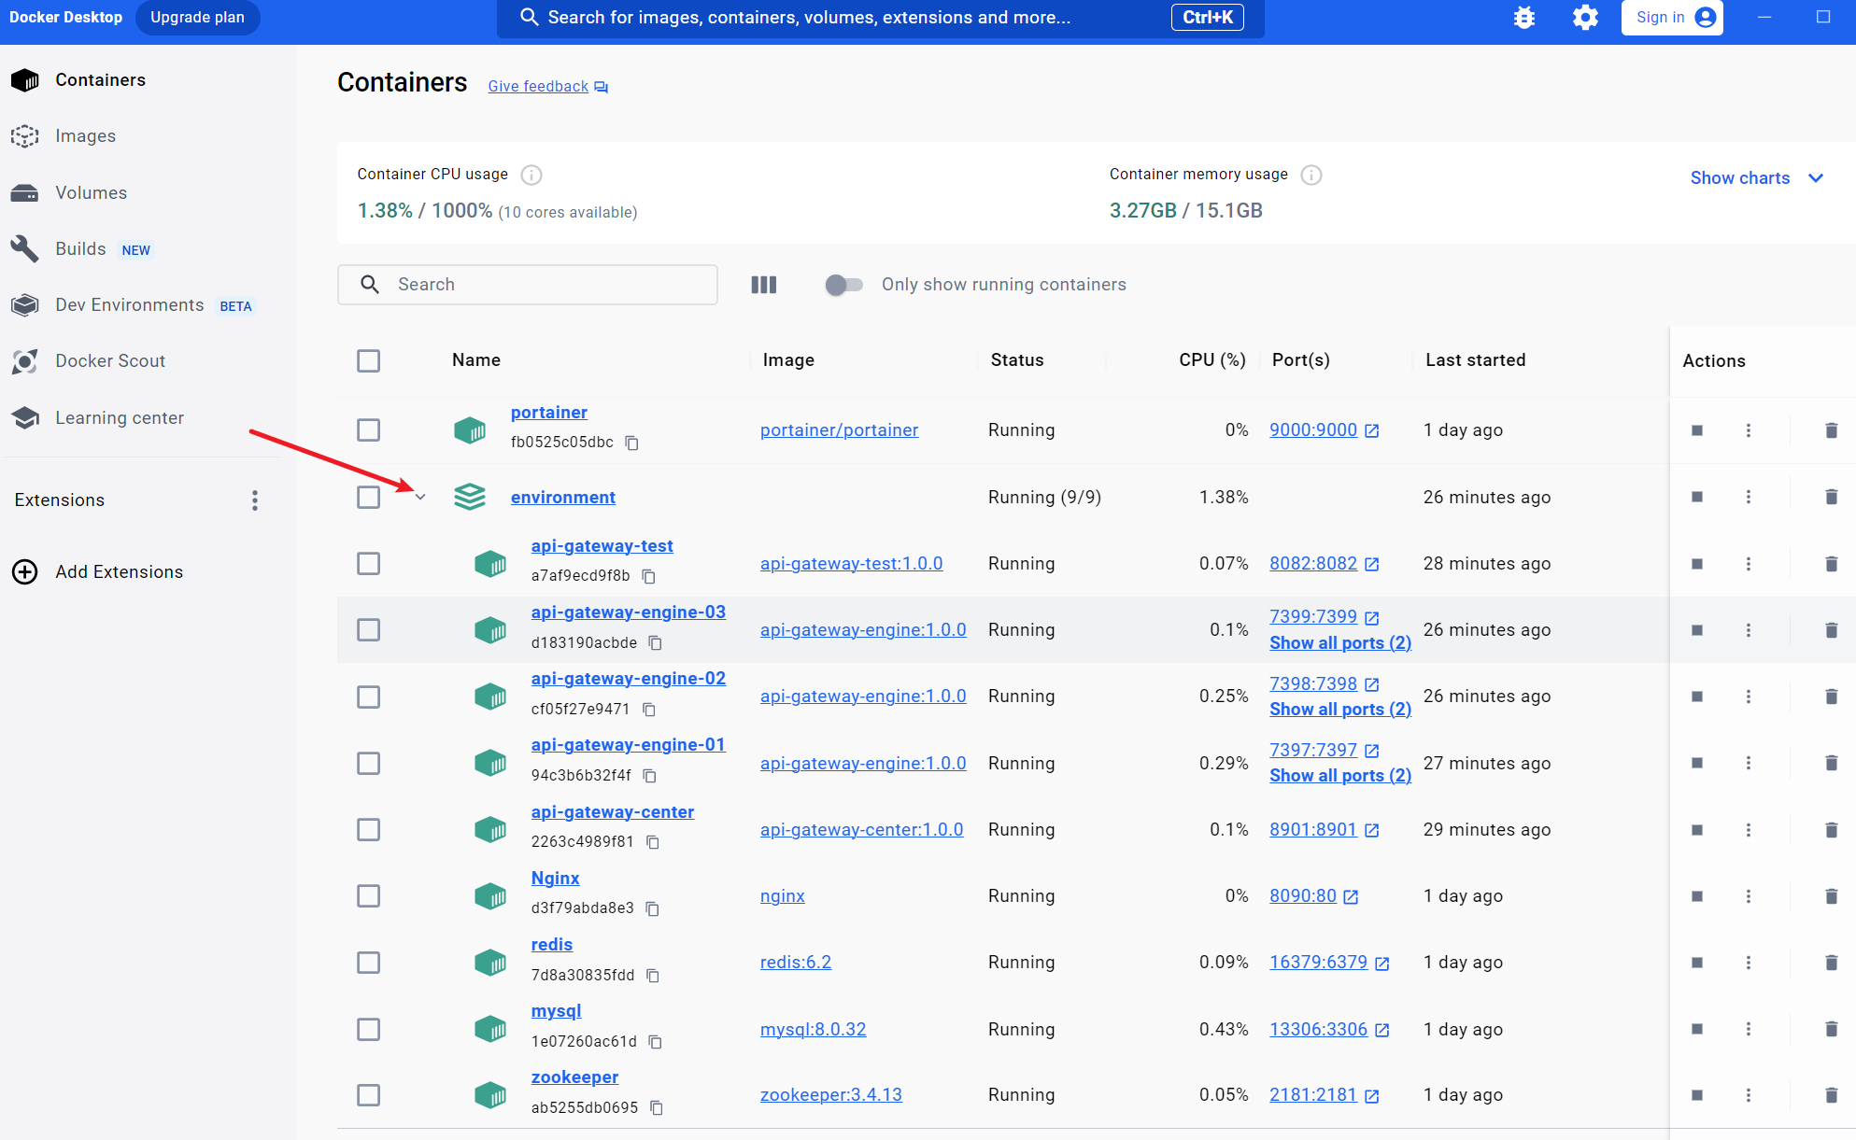Check the select-all containers checkbox
The width and height of the screenshot is (1856, 1140).
368,360
